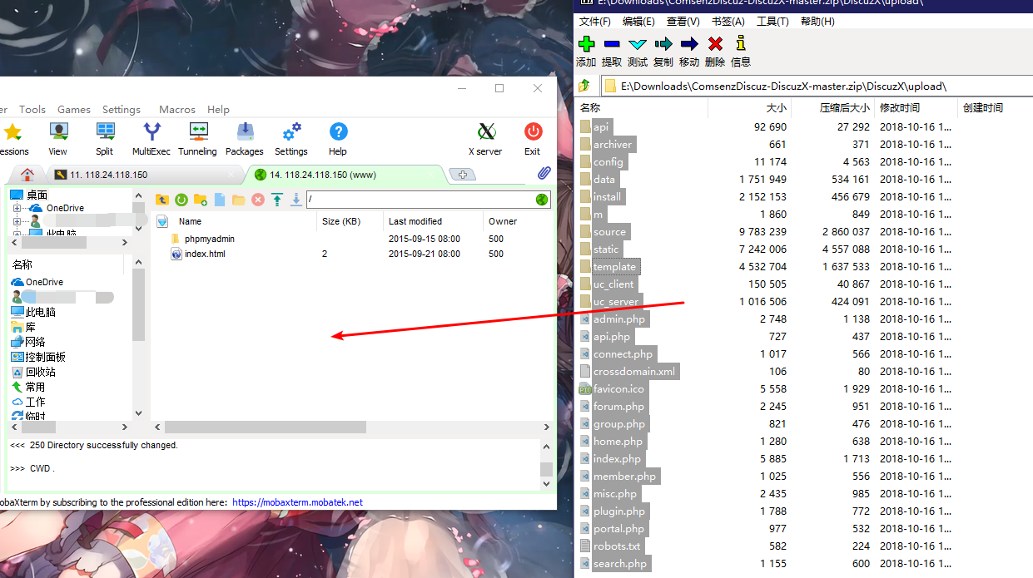Go up one folder in 7-Zip
Viewport: 1033px width, 578px height.
pos(585,86)
